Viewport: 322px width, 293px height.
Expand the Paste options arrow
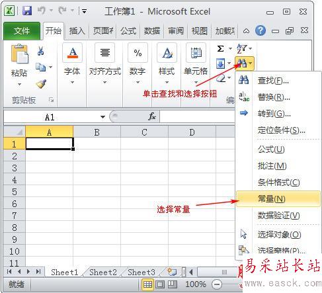pos(19,85)
